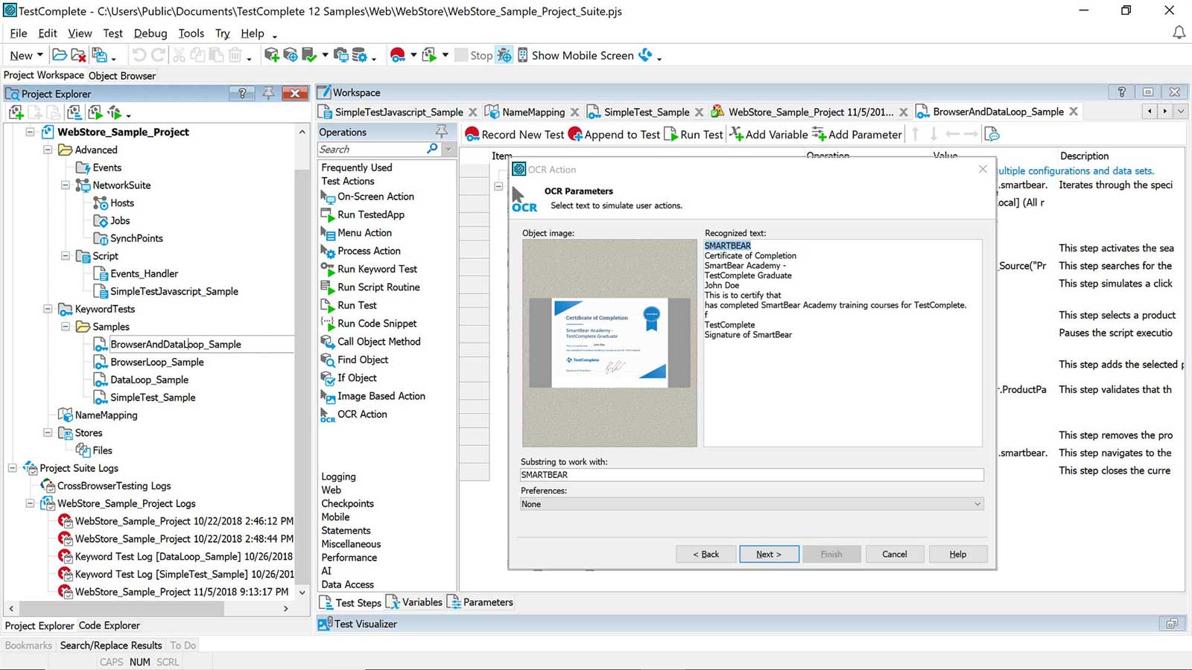This screenshot has height=670, width=1192.
Task: Switch to the Variables tab
Action: 422,602
